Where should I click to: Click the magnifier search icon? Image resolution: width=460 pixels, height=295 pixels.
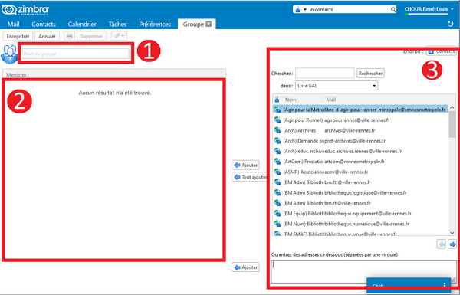click(393, 10)
